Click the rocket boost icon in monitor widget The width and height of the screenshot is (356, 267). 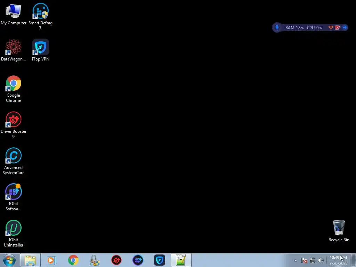point(277,28)
